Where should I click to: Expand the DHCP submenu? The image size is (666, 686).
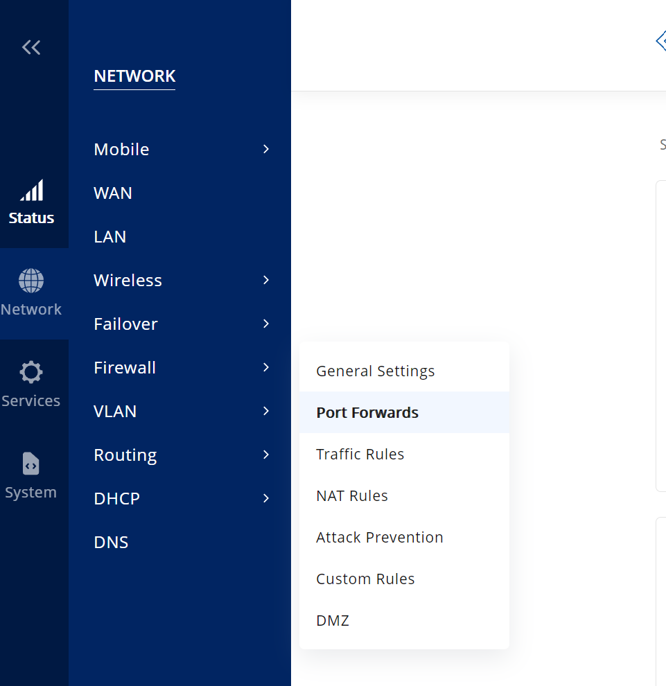click(265, 498)
